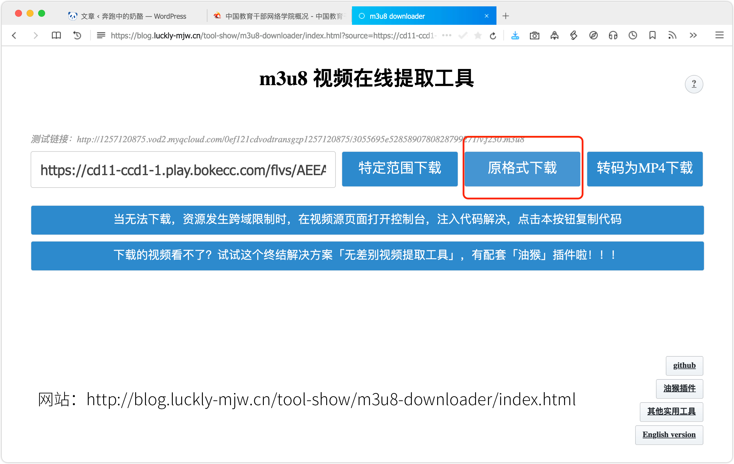Click the m3u8 URL input field
734x464 pixels.
(x=183, y=170)
